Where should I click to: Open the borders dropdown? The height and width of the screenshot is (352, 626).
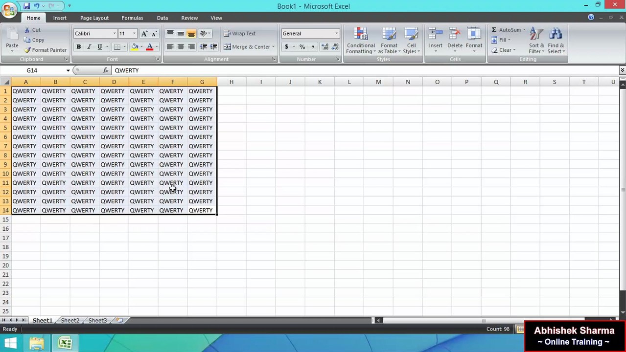coord(124,47)
